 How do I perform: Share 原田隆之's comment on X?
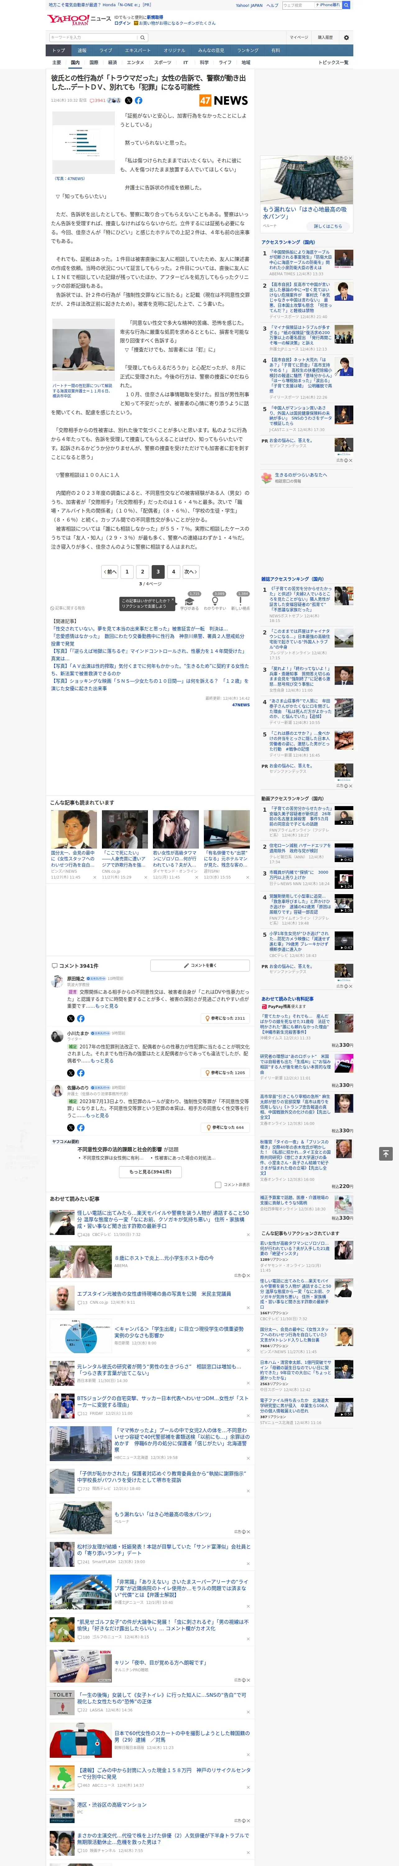point(71,1019)
